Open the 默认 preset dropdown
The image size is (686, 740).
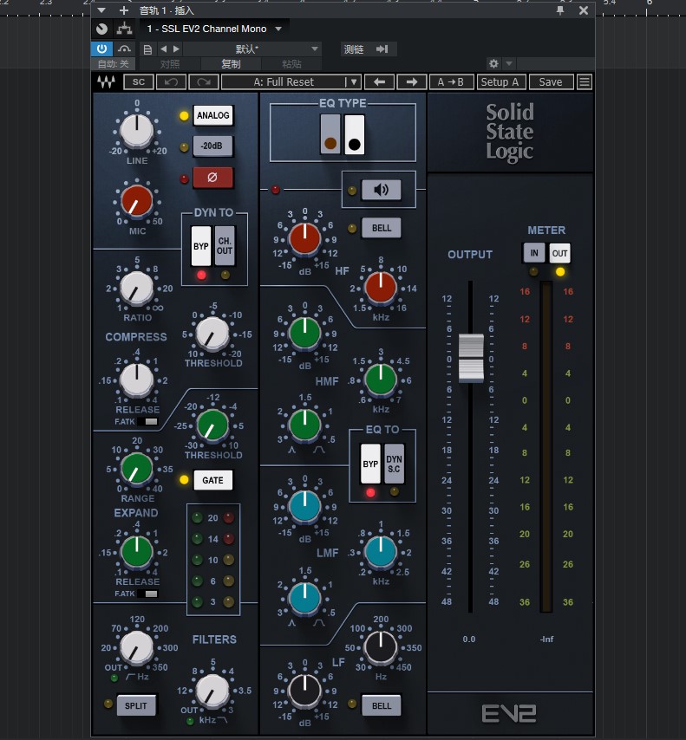point(314,49)
